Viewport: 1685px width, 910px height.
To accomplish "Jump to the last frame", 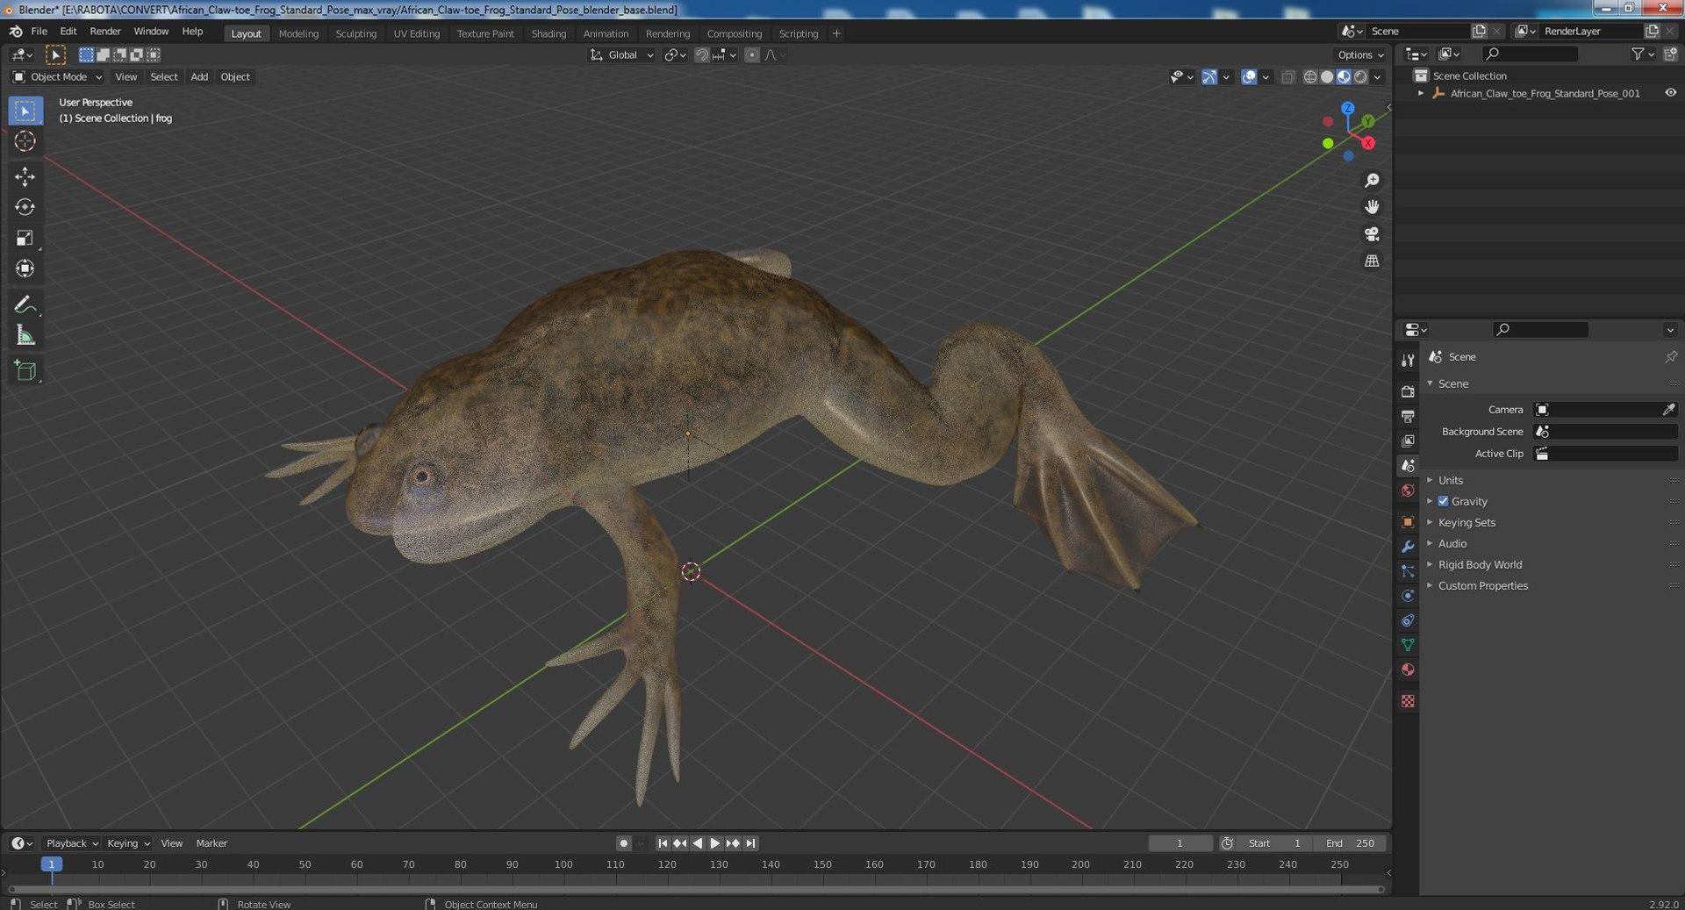I will pyautogui.click(x=750, y=843).
